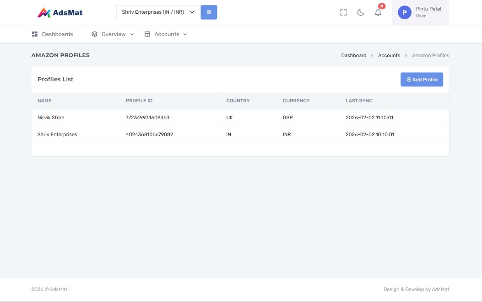Click the Accounts layout icon
This screenshot has height=302, width=482.
[147, 34]
